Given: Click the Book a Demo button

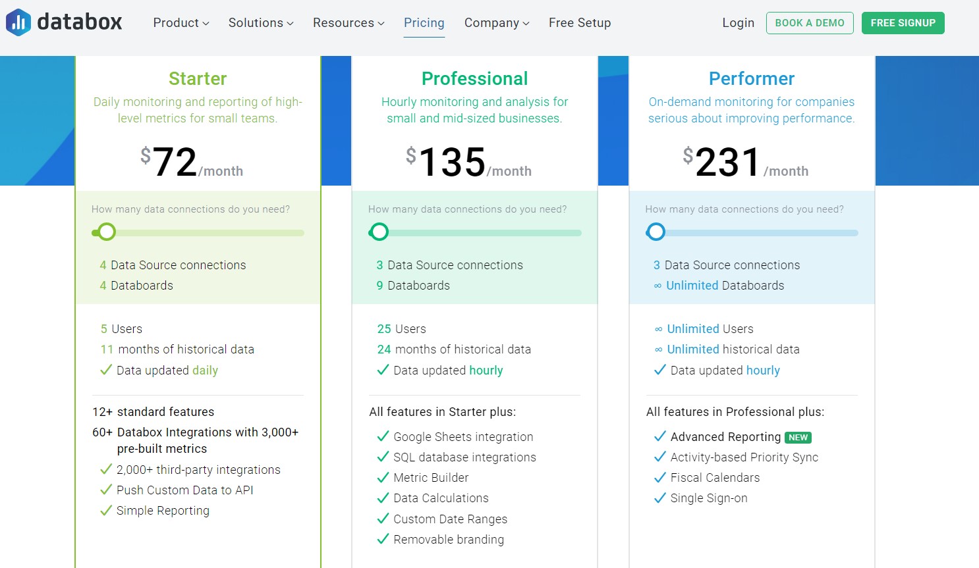Looking at the screenshot, I should 810,23.
